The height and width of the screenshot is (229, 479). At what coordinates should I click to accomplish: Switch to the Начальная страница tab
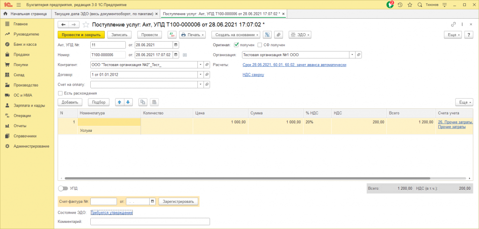(x=26, y=14)
